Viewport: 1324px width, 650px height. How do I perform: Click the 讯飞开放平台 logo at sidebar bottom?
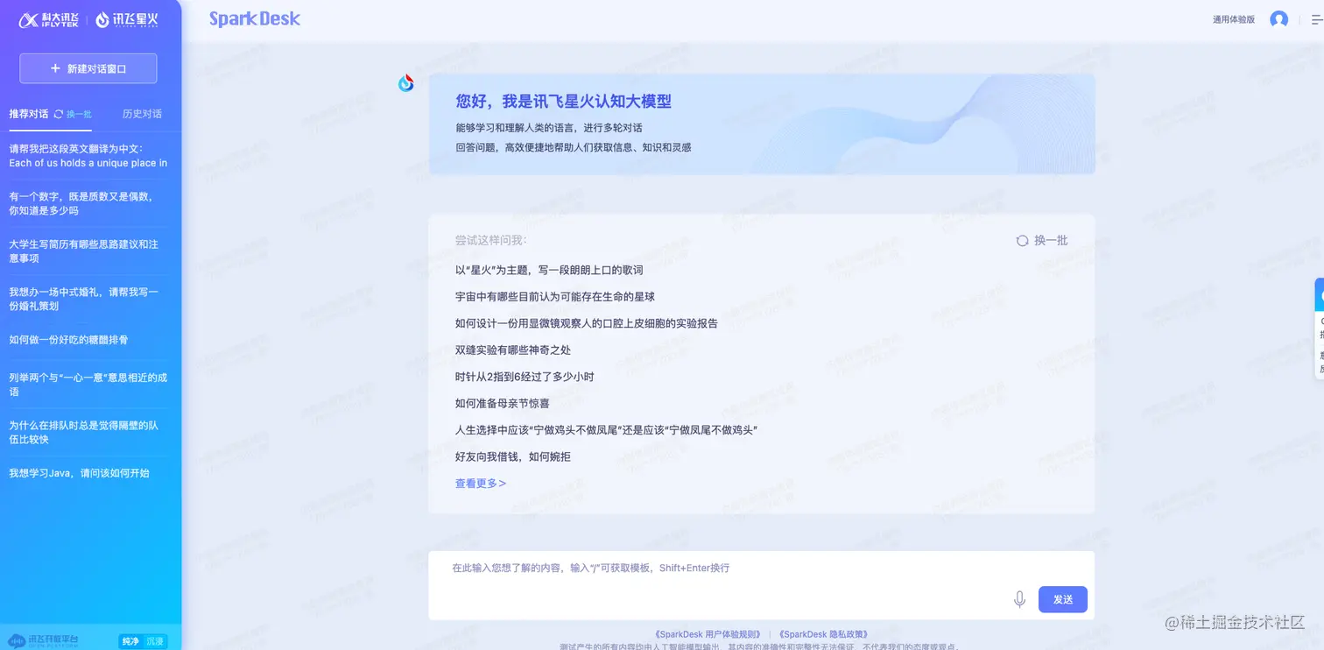(44, 641)
